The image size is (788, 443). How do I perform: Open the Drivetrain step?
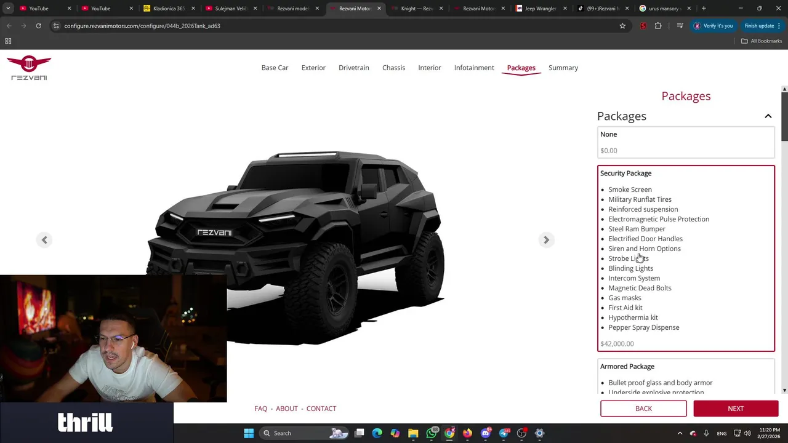(x=354, y=68)
